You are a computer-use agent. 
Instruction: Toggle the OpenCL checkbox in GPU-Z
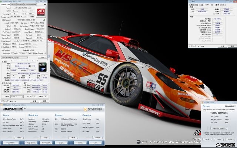click(12, 53)
